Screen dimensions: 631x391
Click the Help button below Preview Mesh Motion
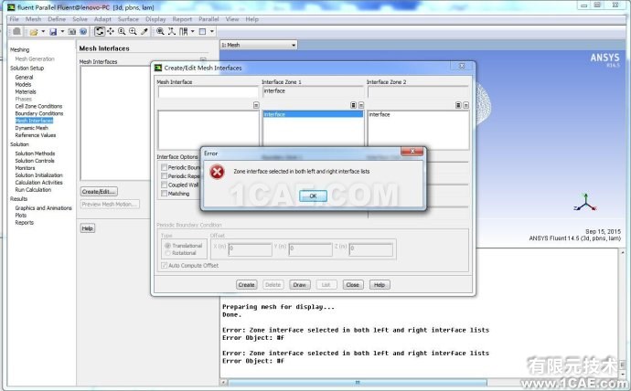point(87,228)
